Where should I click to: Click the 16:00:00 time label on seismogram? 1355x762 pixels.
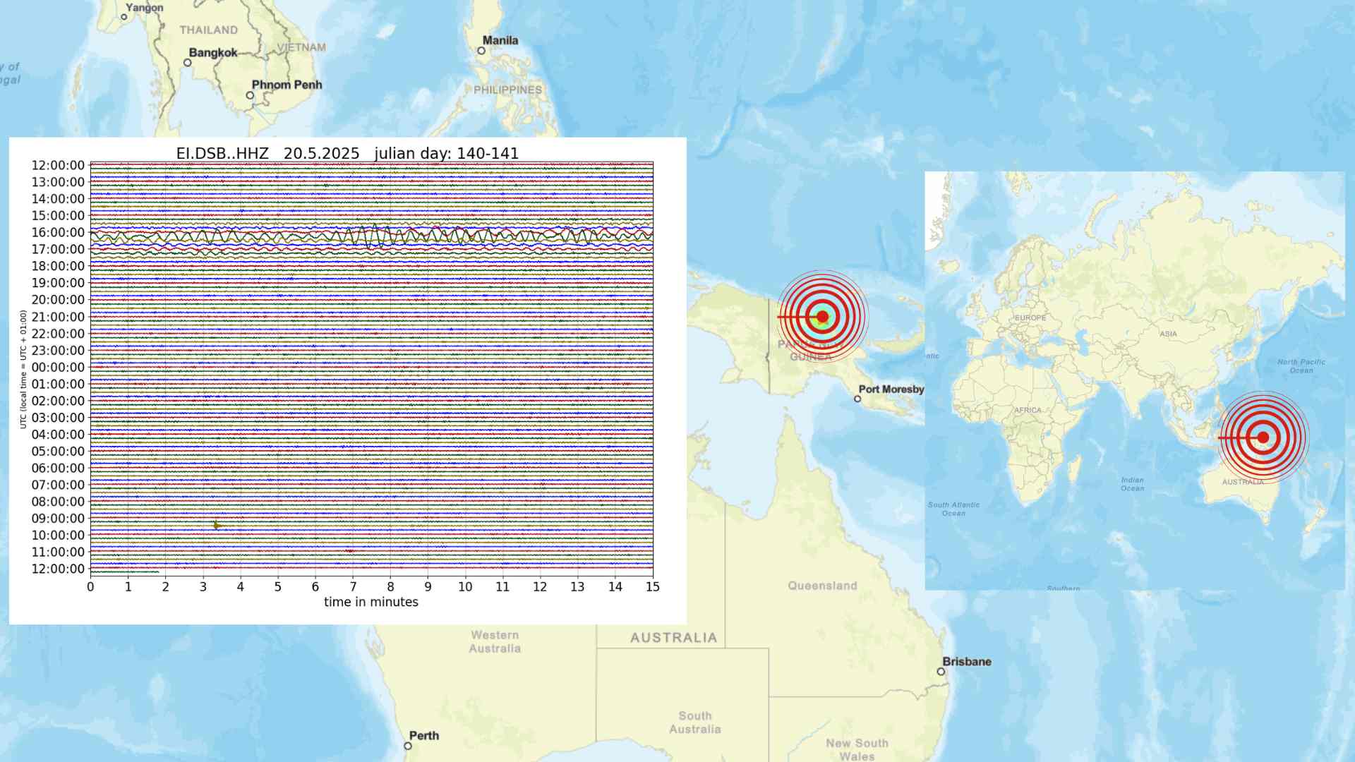(x=58, y=232)
